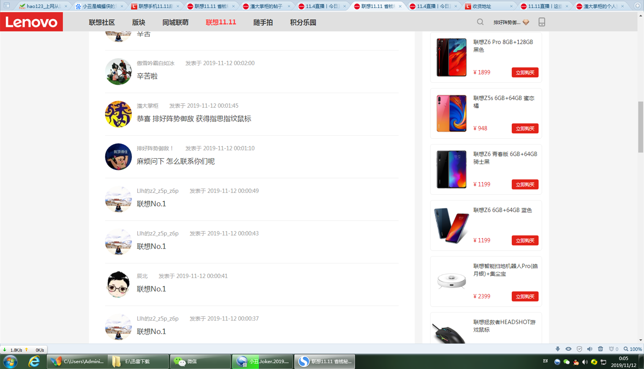Viewport: 644px width, 369px height.
Task: Open the 小丑.Joker.2019 player taskbar item
Action: pos(263,361)
